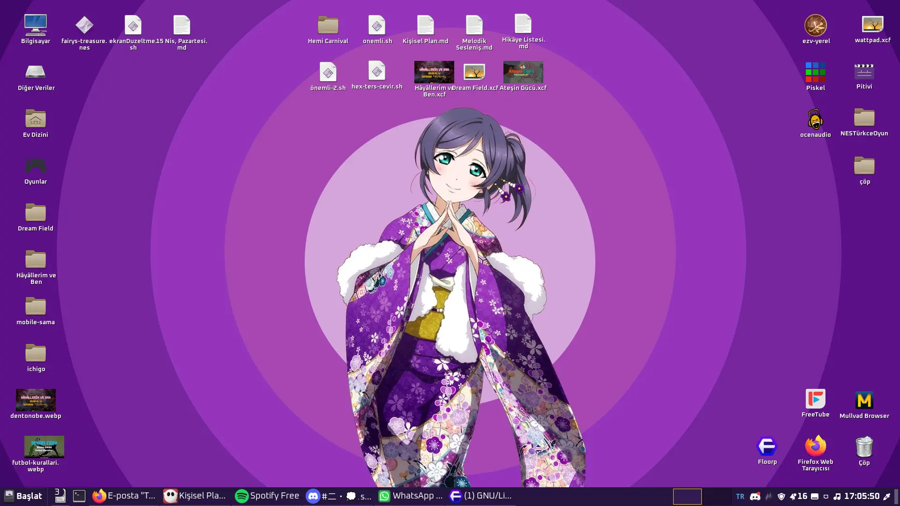
Task: Launch the Floorp browser icon
Action: pos(767,446)
